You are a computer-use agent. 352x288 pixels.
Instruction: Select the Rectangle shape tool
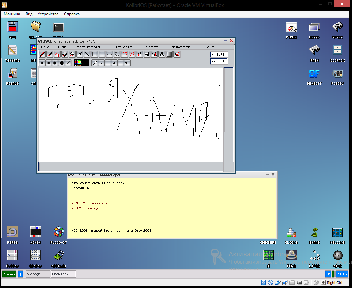click(95, 54)
